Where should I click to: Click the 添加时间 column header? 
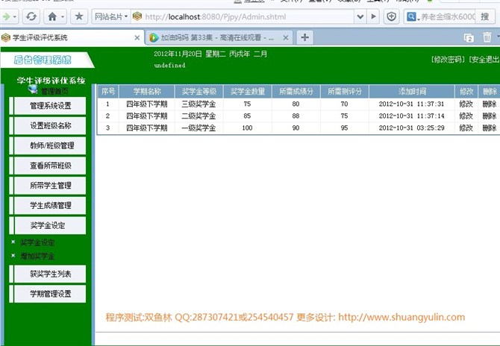point(412,92)
